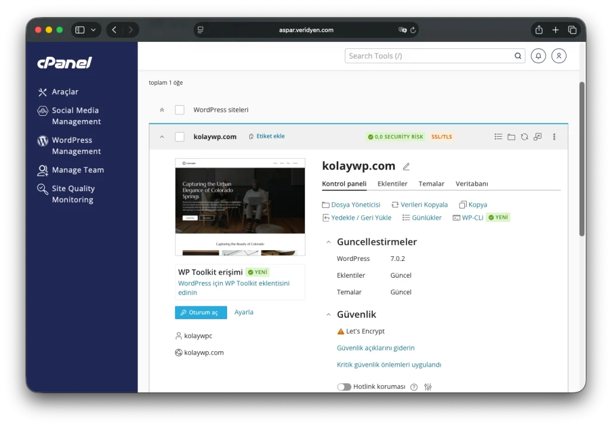
Task: Click the site preview thumbnail
Action: 240,207
